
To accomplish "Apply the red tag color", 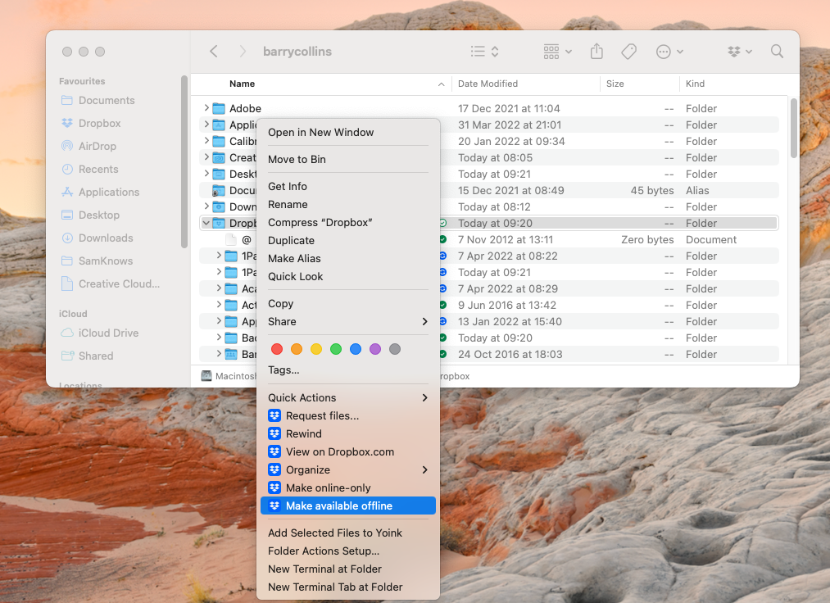I will tap(277, 349).
